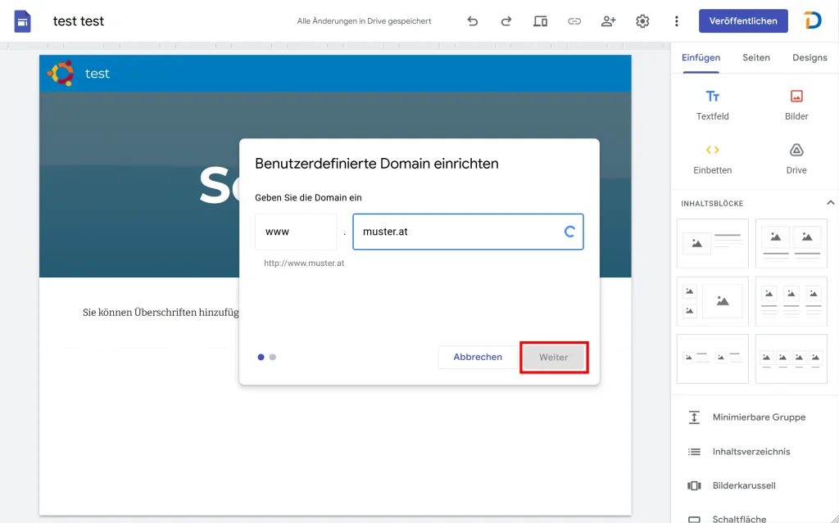The width and height of the screenshot is (839, 523).
Task: Open the device preview icon
Action: 541,21
